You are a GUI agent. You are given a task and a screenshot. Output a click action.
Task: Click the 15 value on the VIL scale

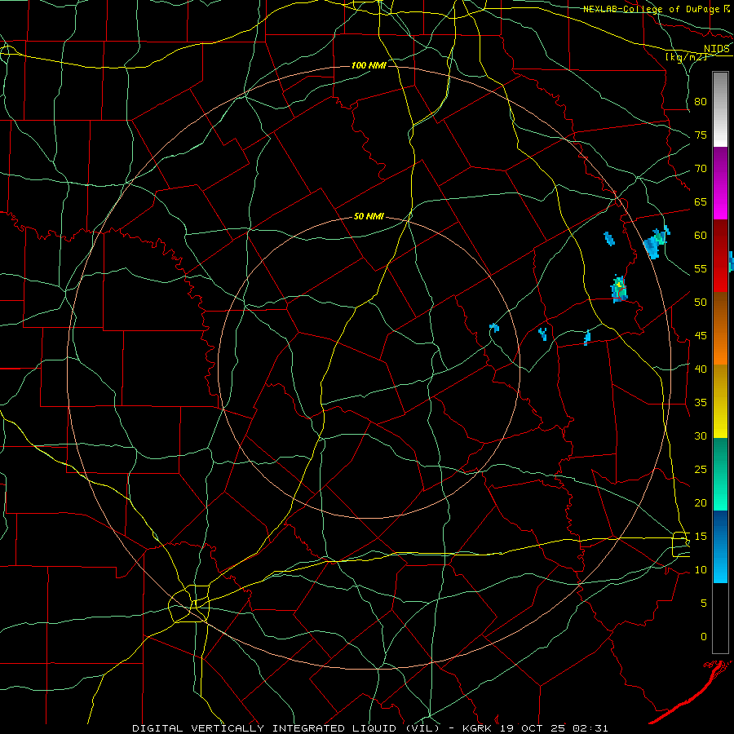pos(701,537)
